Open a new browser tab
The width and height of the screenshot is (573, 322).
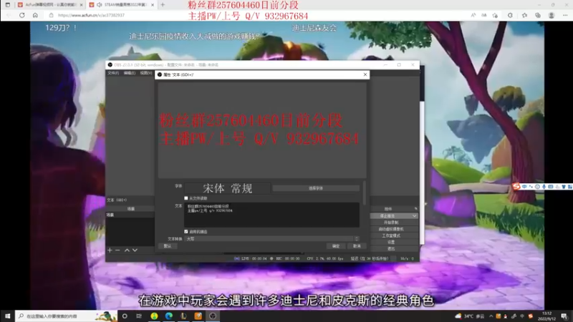coord(163,5)
